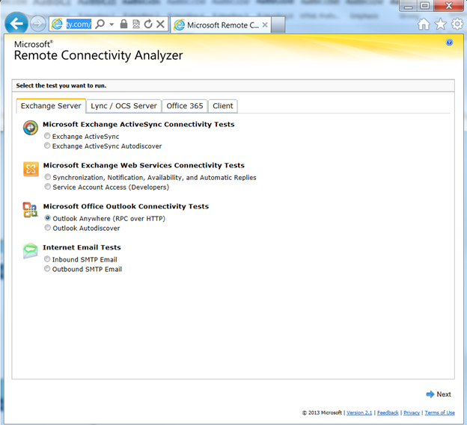Image resolution: width=467 pixels, height=425 pixels.
Task: Click the Microsoft Exchange Web Services Connectivity Tests heading
Action: coord(144,165)
